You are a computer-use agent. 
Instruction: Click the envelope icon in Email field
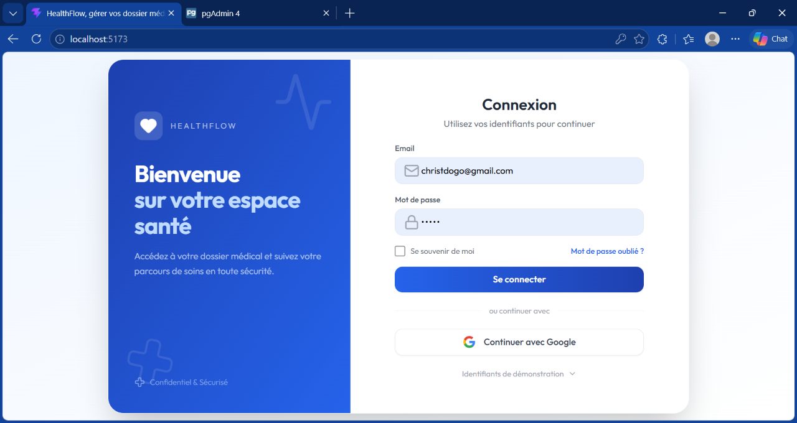(x=411, y=170)
